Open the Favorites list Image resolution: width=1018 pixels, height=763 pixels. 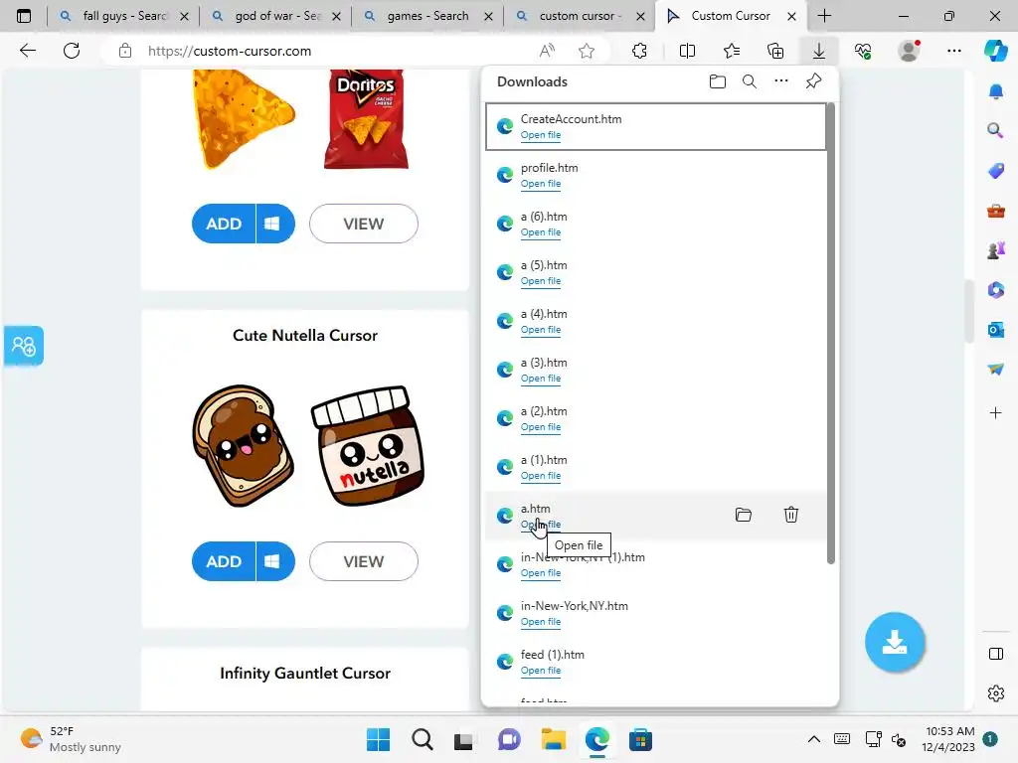click(732, 51)
